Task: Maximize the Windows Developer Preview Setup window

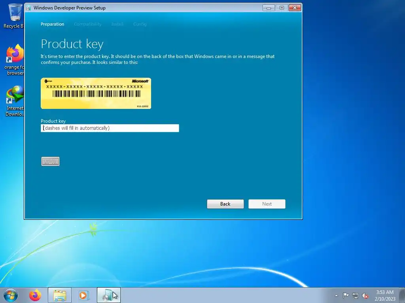Action: tap(282, 8)
